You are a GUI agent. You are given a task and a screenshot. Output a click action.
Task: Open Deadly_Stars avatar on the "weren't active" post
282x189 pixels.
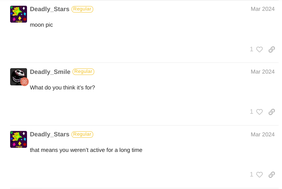point(19,139)
